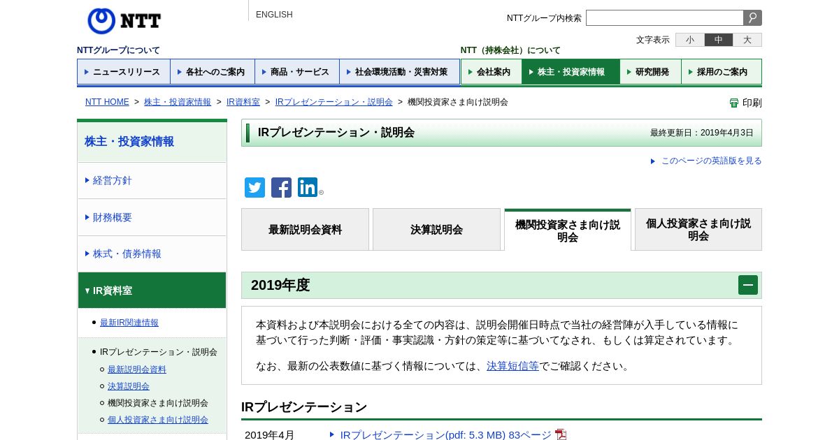This screenshot has width=839, height=440.
Task: Open 個人投資家さま向け説明会 sidebar sublink
Action: click(158, 420)
